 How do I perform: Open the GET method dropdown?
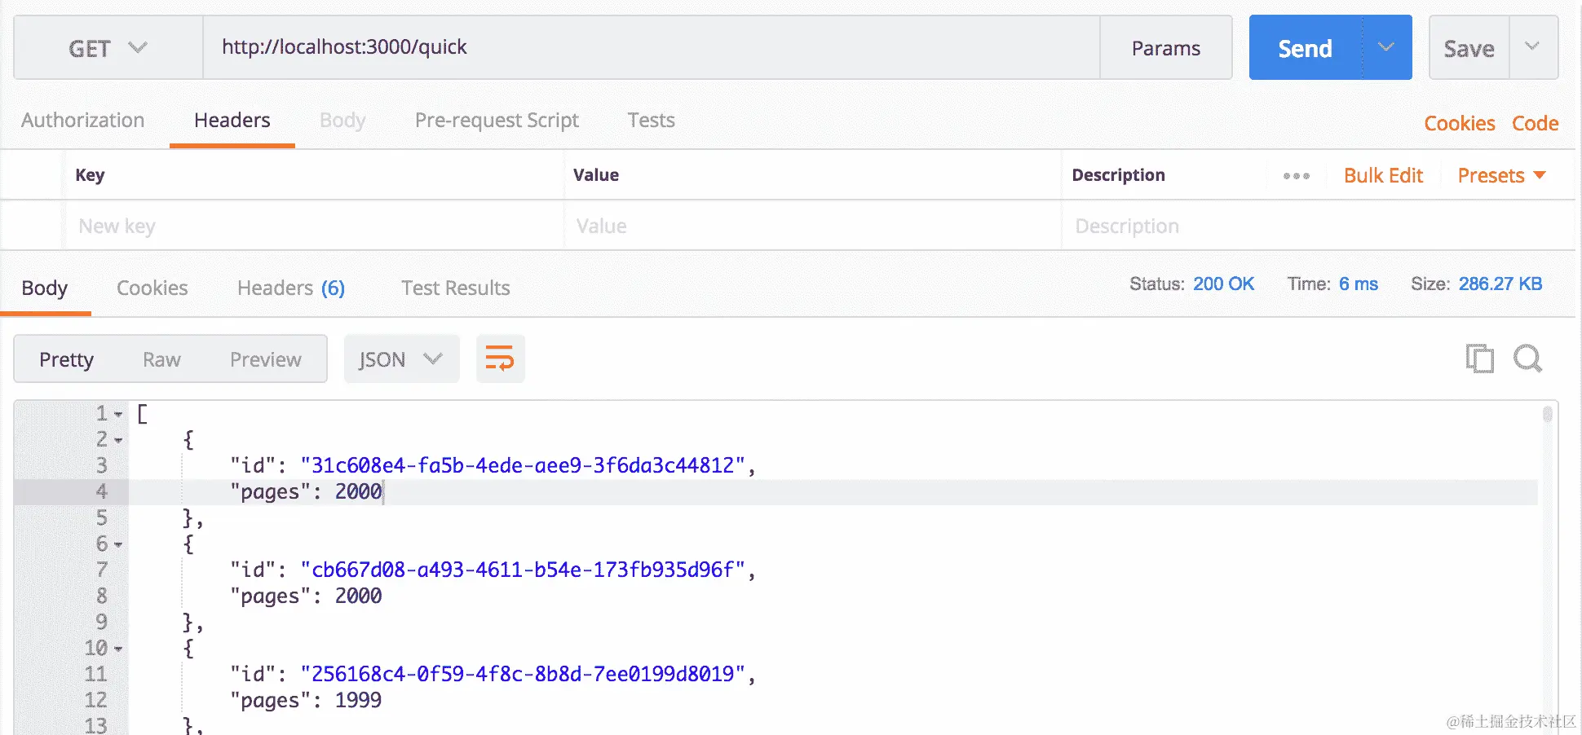pyautogui.click(x=108, y=48)
